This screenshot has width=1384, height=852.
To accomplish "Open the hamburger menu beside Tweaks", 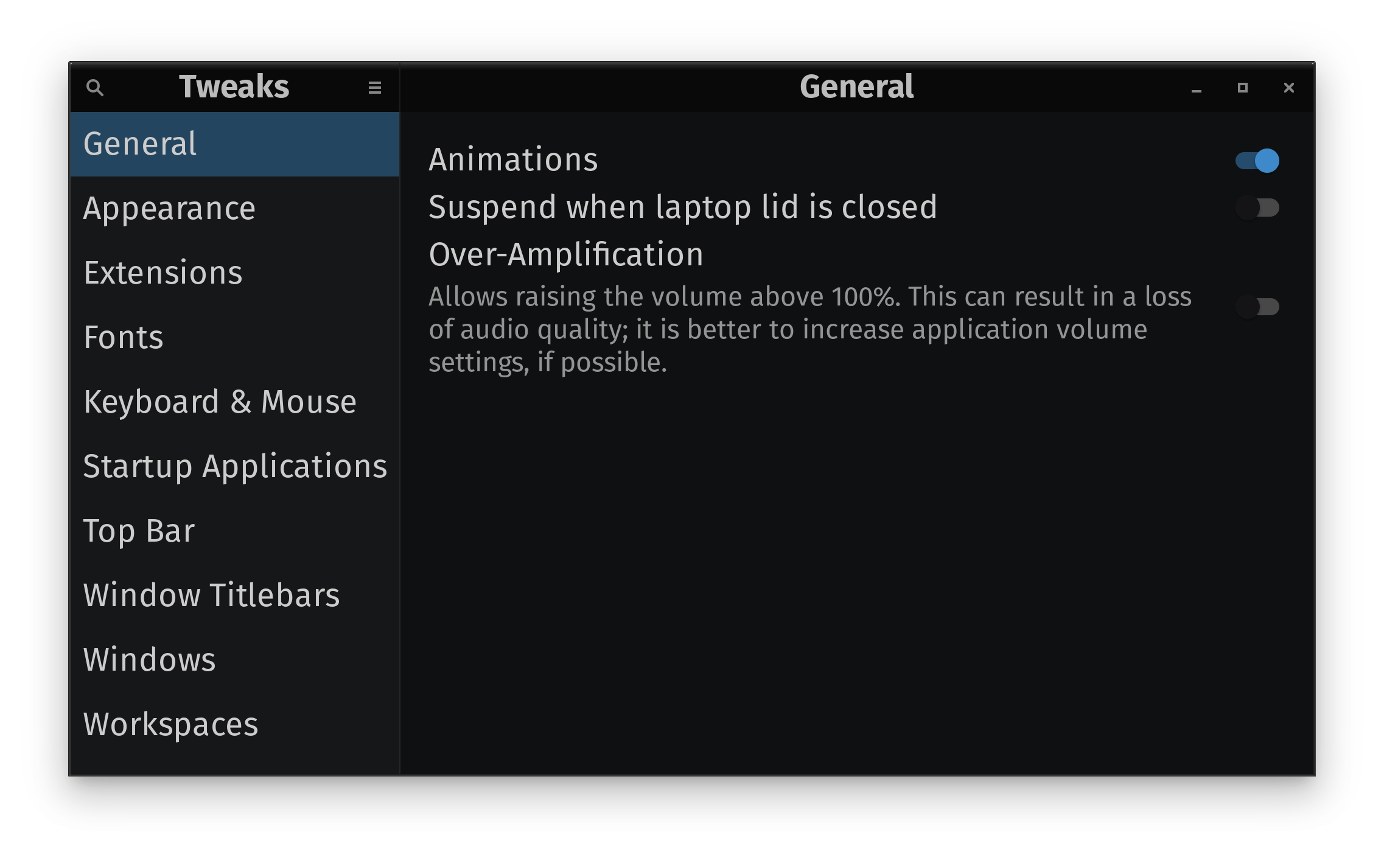I will [375, 88].
